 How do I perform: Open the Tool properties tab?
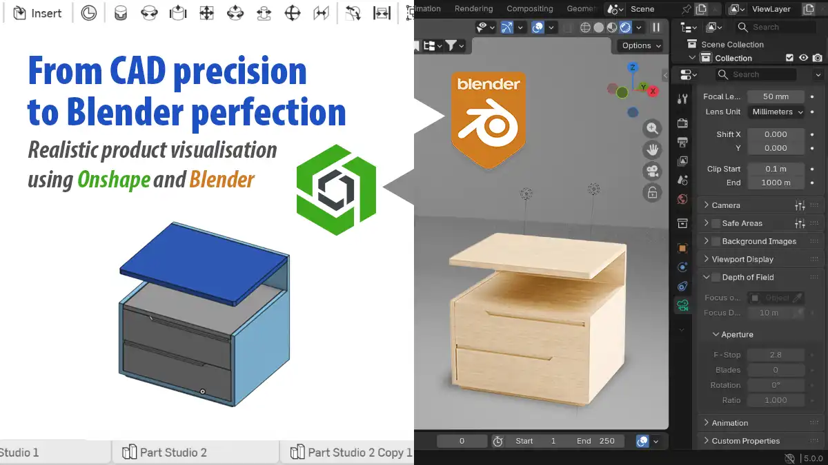(682, 99)
